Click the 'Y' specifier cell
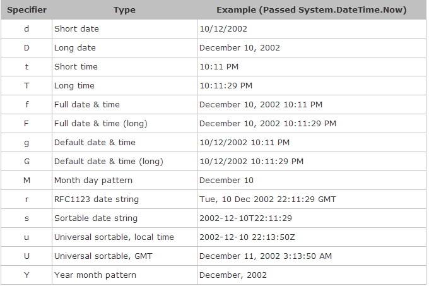 pos(26,275)
